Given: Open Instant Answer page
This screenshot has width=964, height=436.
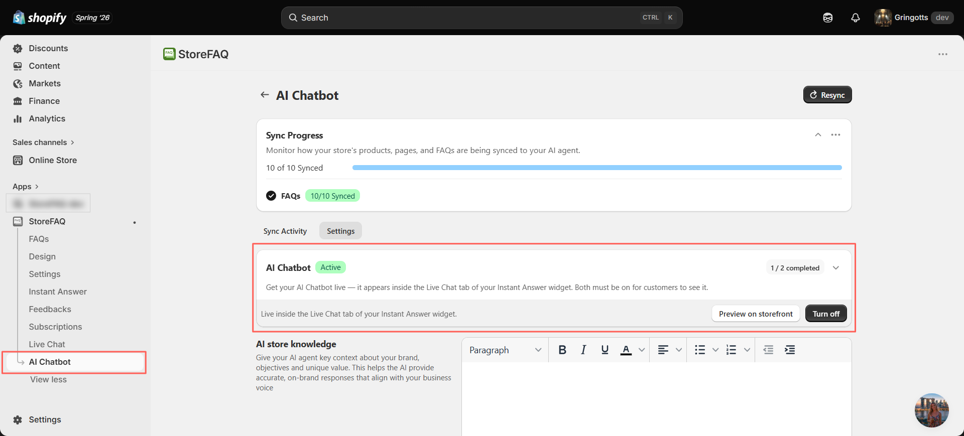Looking at the screenshot, I should pos(58,292).
